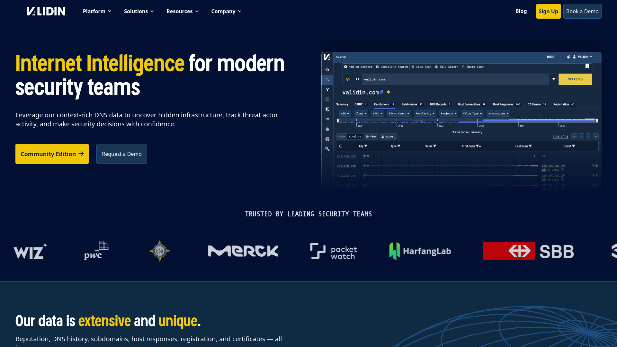Open the Blog link
Screen dimensions: 617x347
(521, 11)
